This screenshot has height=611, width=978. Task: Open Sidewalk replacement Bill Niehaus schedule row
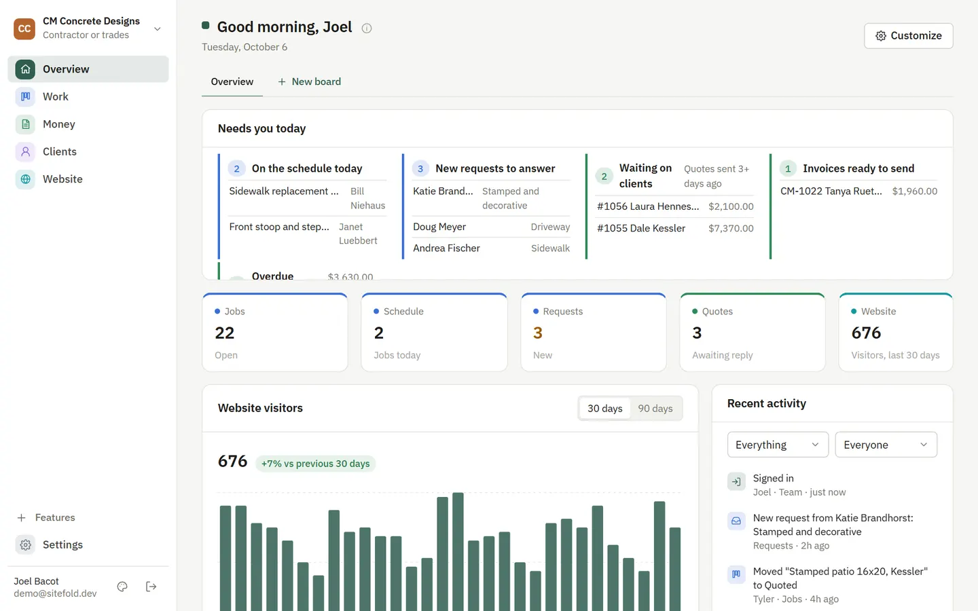(x=308, y=198)
